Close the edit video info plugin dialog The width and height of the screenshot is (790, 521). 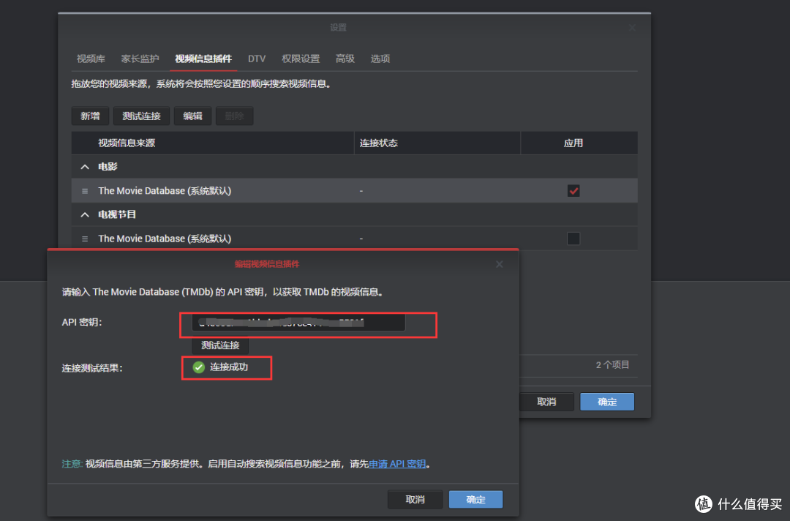click(499, 264)
